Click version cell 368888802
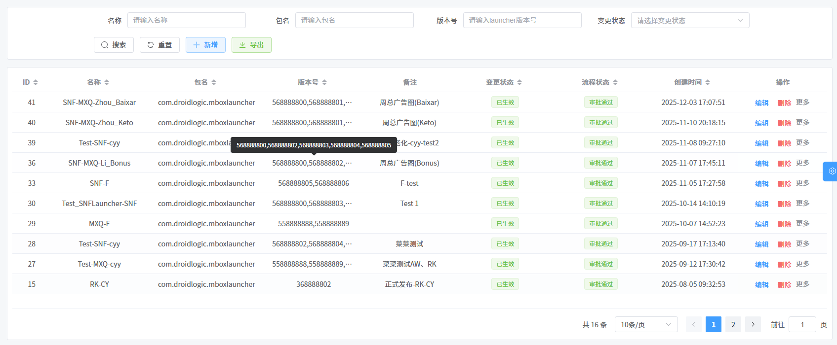Viewport: 837px width, 345px height. pyautogui.click(x=314, y=284)
